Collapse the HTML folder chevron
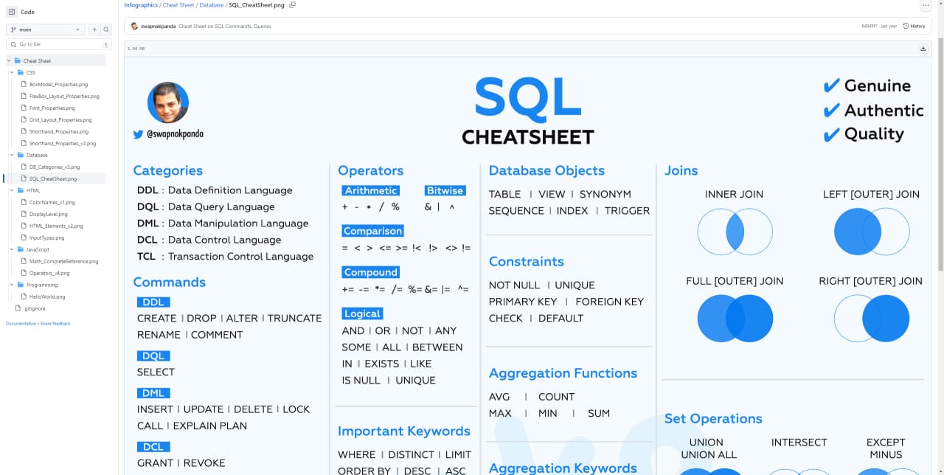The width and height of the screenshot is (944, 475). coord(12,190)
